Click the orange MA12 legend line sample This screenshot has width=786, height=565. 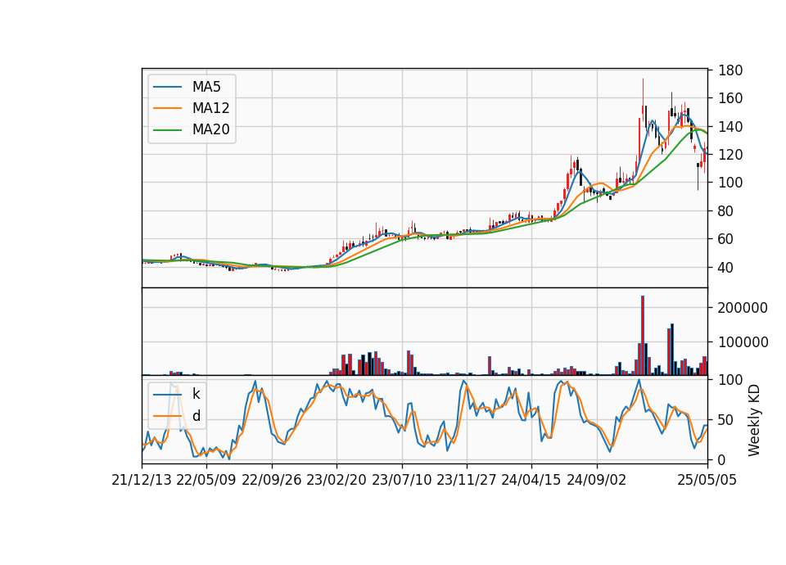[167, 108]
